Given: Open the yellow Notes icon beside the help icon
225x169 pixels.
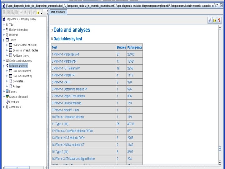Looking at the screenshot, I should pyautogui.click(x=215, y=20).
